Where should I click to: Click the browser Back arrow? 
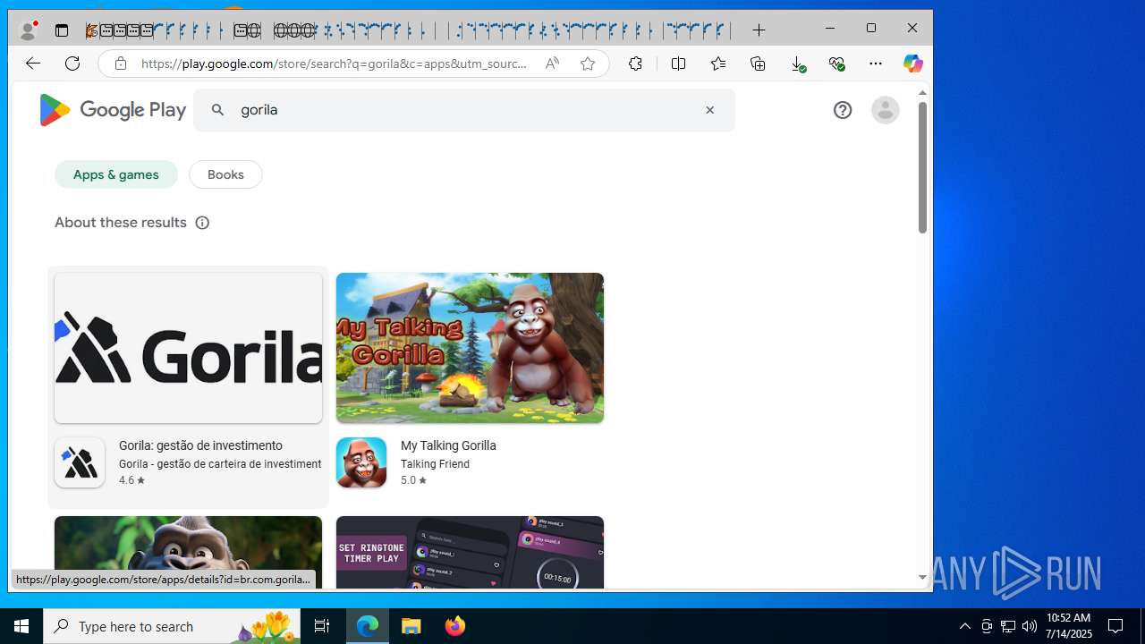click(33, 64)
